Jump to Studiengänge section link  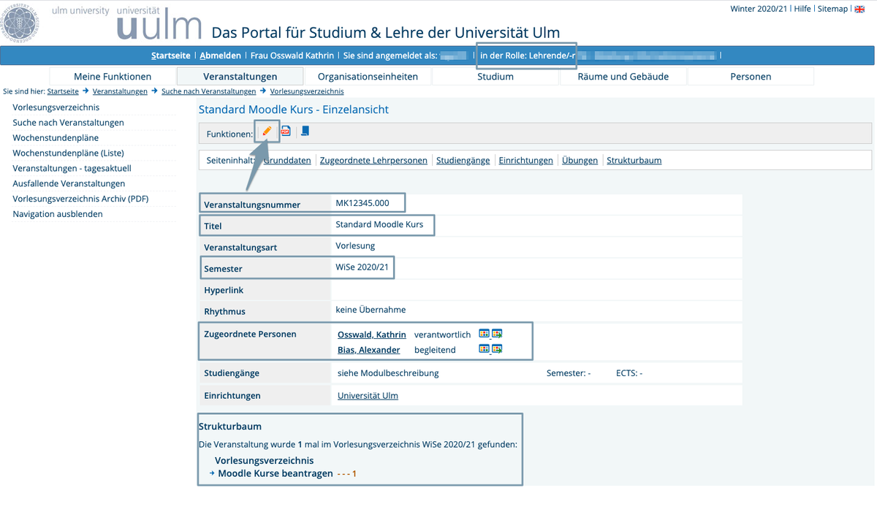pyautogui.click(x=463, y=160)
